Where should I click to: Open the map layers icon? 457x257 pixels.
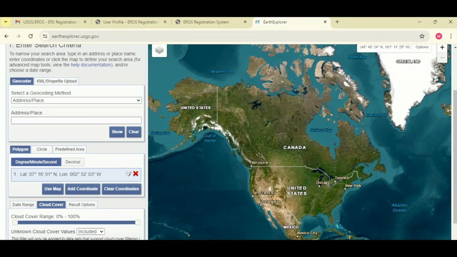coord(159,50)
